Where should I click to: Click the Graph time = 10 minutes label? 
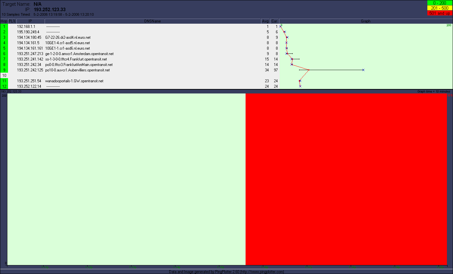click(434, 92)
